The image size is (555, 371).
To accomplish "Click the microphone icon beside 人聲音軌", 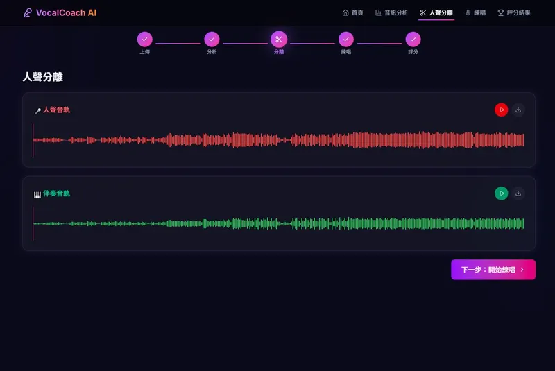I will pyautogui.click(x=38, y=111).
